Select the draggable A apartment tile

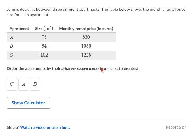[x=23, y=84]
